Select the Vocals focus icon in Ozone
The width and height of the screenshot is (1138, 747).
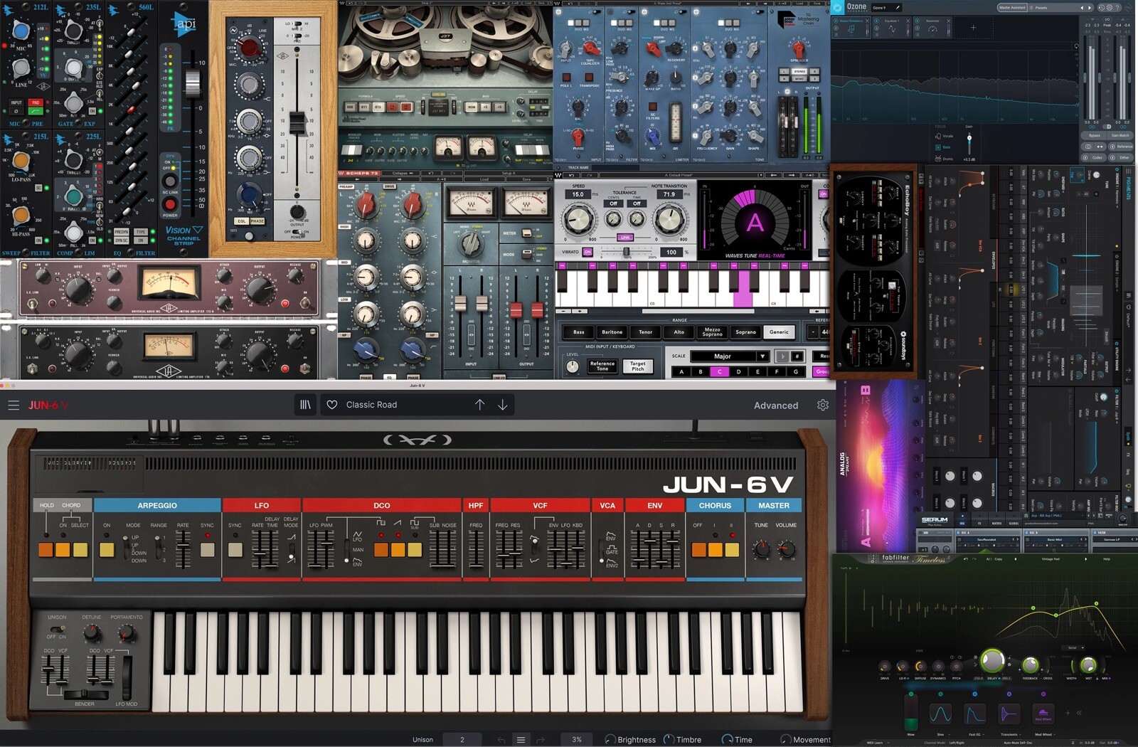pos(937,136)
